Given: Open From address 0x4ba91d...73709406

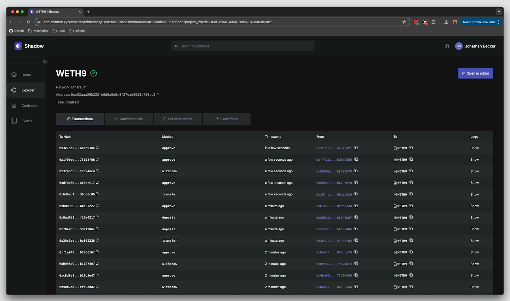Looking at the screenshot, I should click(x=334, y=275).
